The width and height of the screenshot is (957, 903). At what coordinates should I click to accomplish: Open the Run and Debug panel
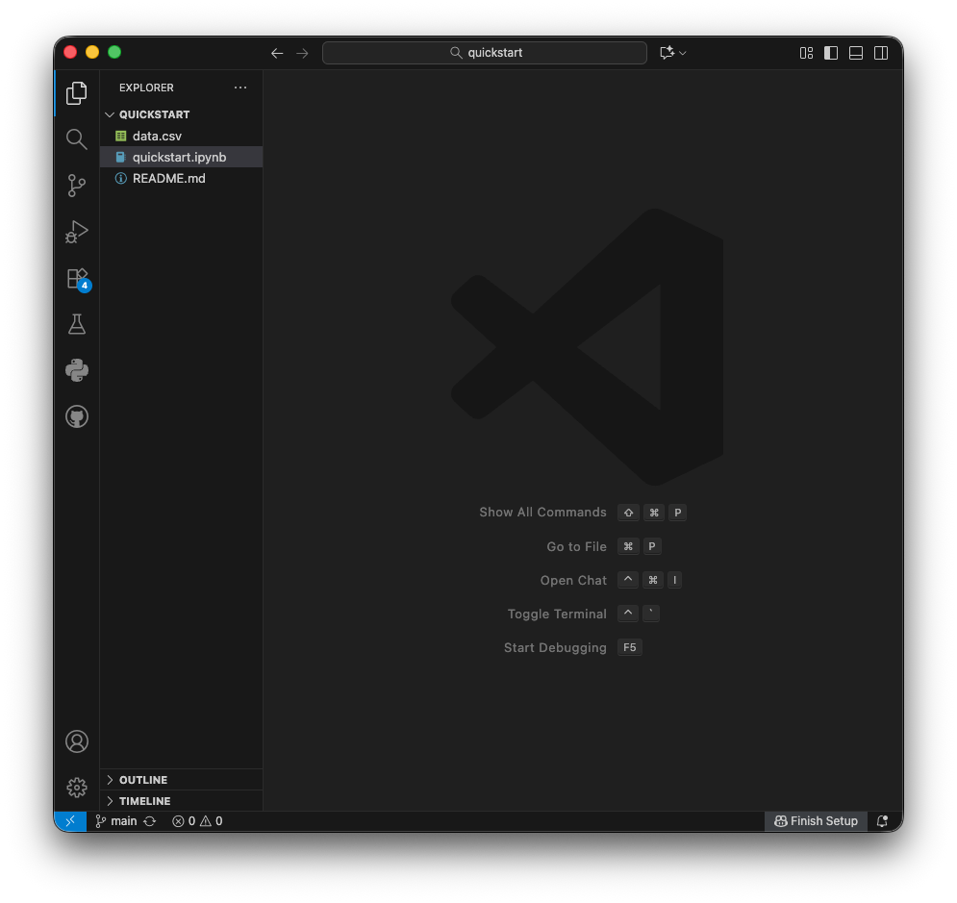76,231
